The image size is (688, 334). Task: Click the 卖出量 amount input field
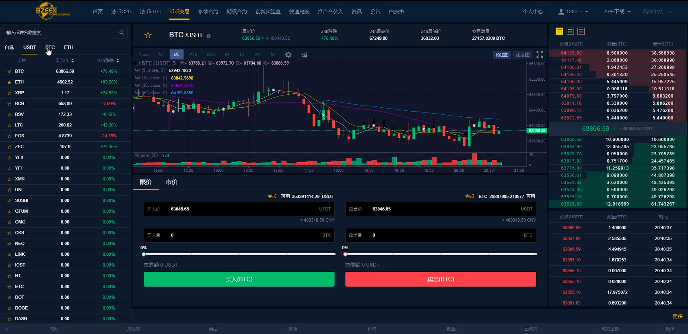click(x=441, y=235)
